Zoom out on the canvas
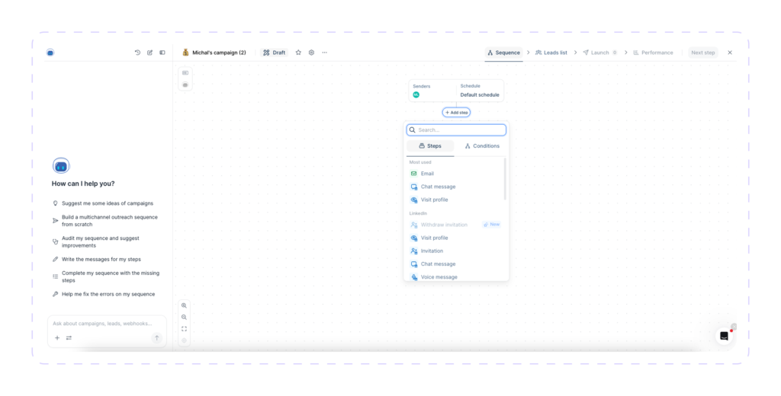This screenshot has width=781, height=396. pos(185,318)
